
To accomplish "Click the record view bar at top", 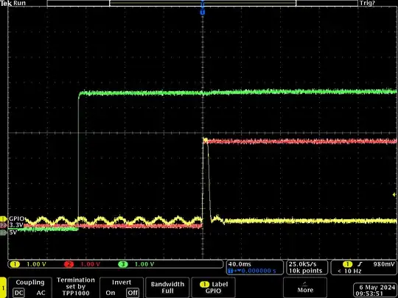I will [x=202, y=3].
